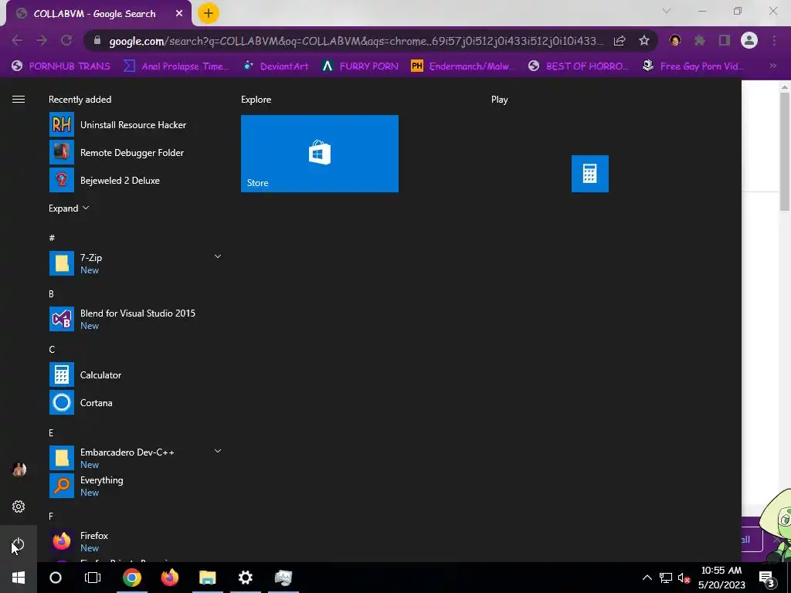791x593 pixels.
Task: Expand Embarcadero Dev-C++ folder chevron
Action: tap(217, 451)
